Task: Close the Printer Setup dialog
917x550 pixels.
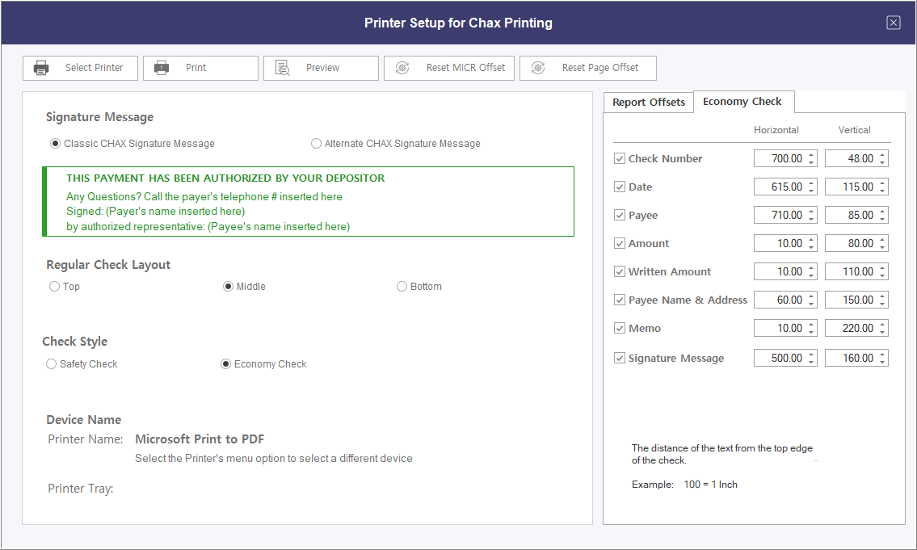Action: click(893, 23)
